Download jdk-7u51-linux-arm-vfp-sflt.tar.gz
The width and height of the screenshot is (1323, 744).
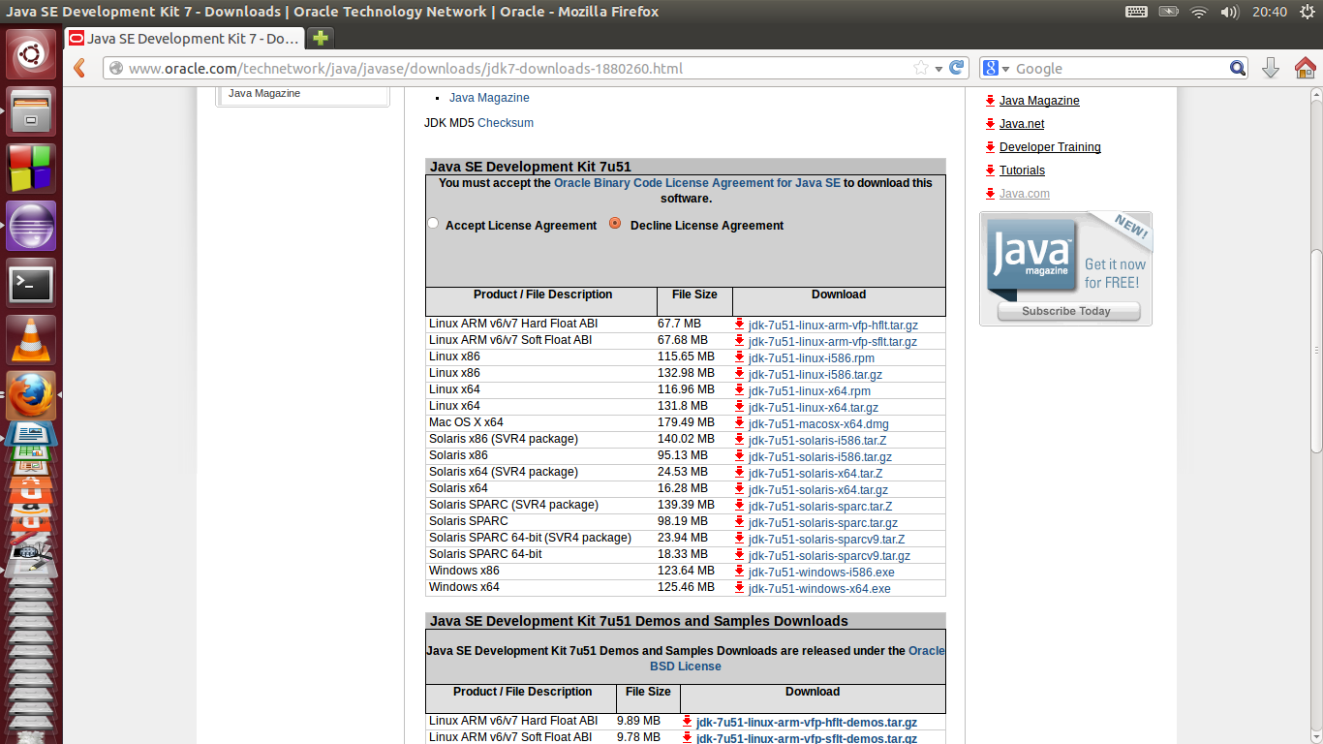833,342
